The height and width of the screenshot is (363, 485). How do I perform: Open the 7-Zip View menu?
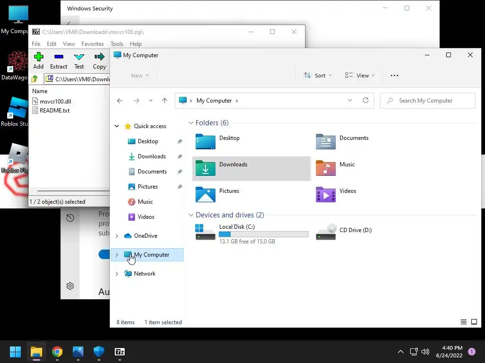(69, 44)
